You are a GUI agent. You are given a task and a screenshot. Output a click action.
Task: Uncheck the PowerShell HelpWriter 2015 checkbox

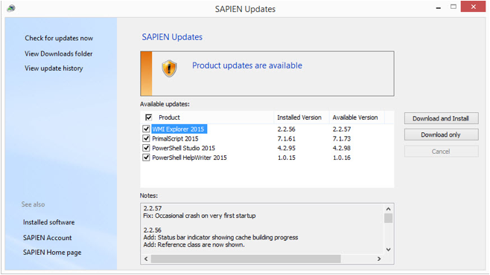point(146,157)
